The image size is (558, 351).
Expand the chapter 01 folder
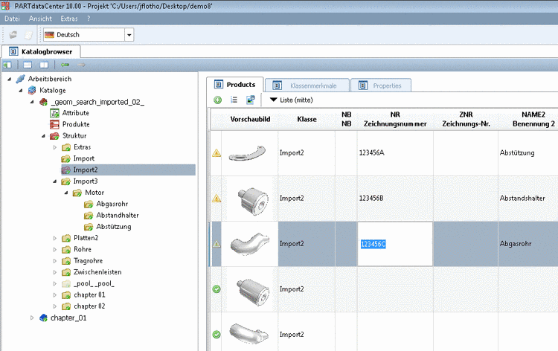click(x=55, y=295)
